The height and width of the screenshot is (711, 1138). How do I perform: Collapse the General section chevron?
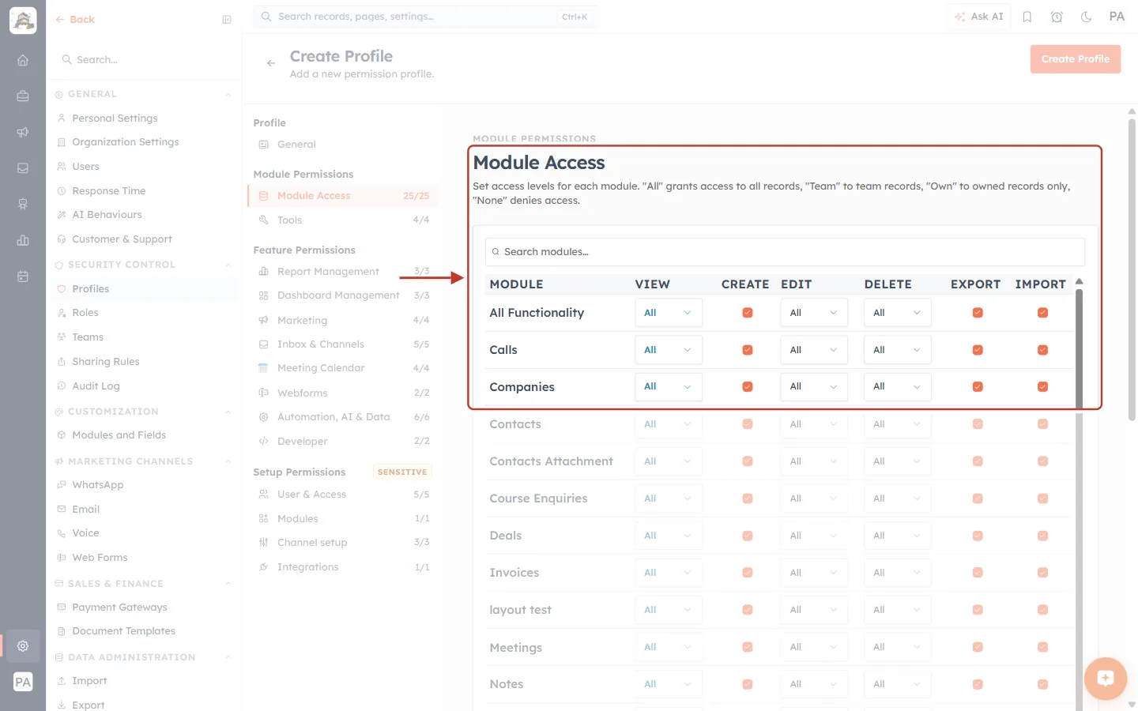click(x=228, y=95)
